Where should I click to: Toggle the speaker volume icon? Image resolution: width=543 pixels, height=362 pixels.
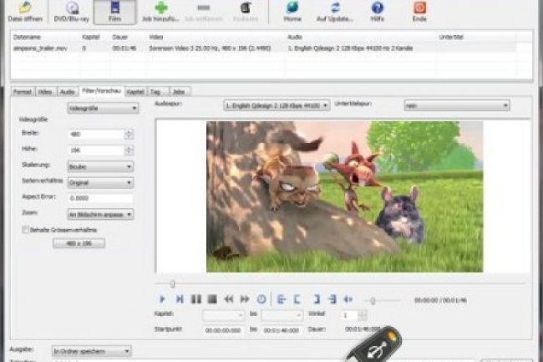(x=348, y=299)
